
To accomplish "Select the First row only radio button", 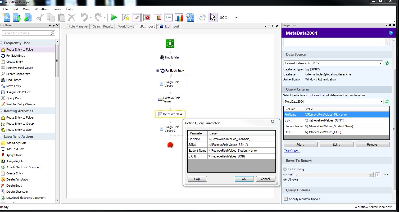I will [285, 169].
